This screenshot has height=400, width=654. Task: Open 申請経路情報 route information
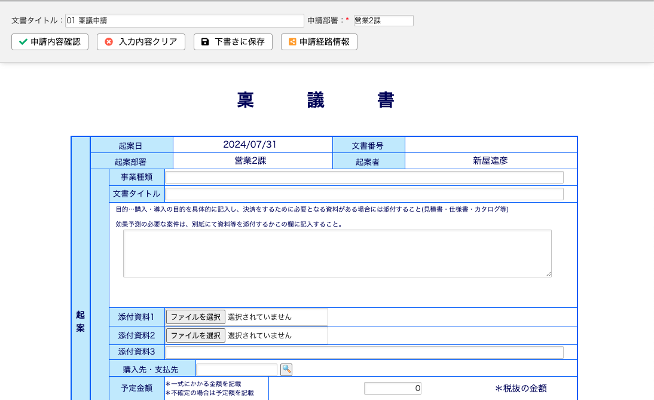(319, 42)
